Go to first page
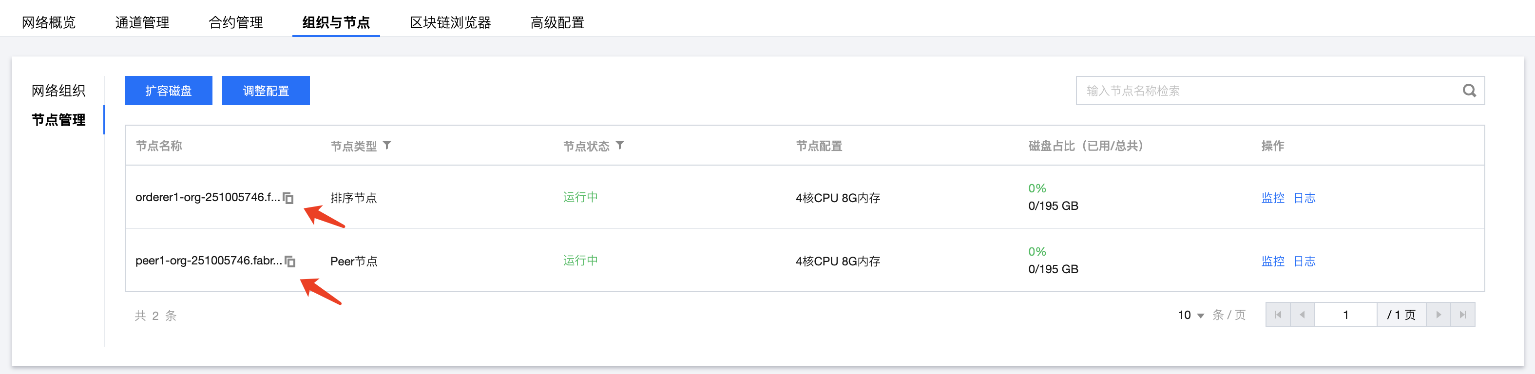 1278,315
